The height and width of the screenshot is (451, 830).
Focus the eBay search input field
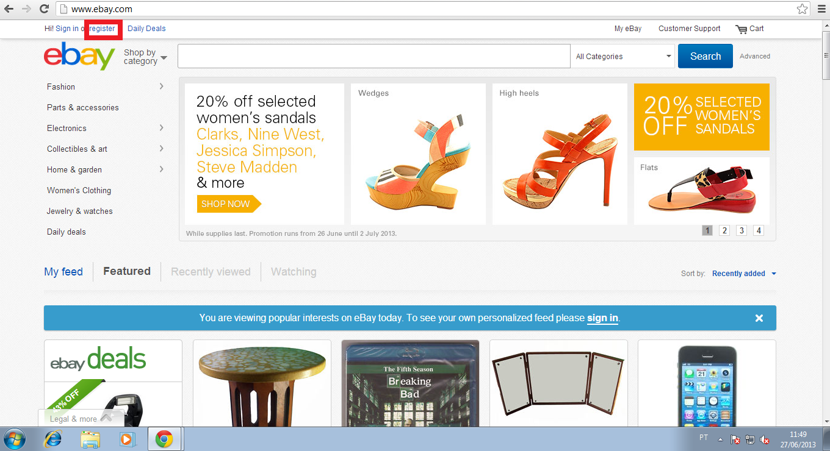coord(374,56)
